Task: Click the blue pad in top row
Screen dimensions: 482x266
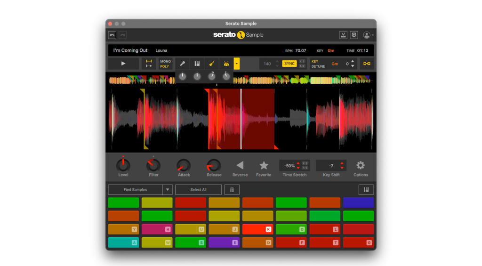Action: pos(358,203)
